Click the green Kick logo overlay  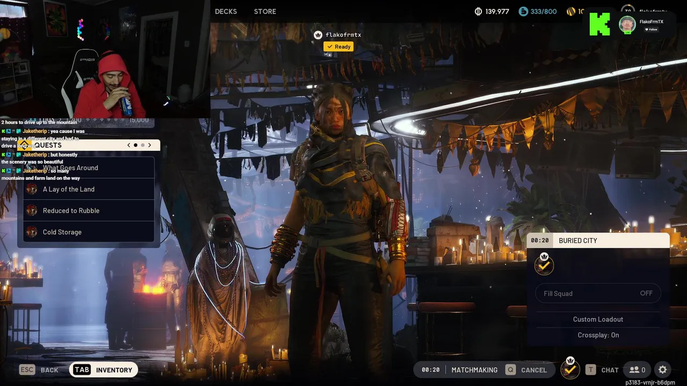tap(600, 25)
